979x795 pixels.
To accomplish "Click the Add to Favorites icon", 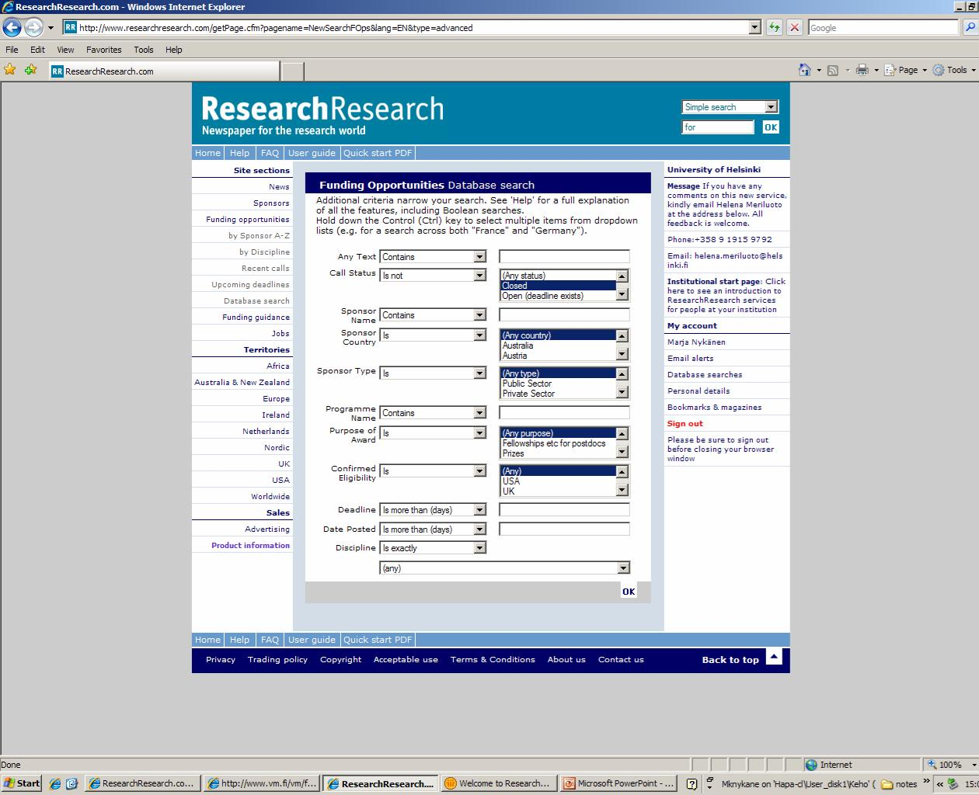I will tap(30, 70).
